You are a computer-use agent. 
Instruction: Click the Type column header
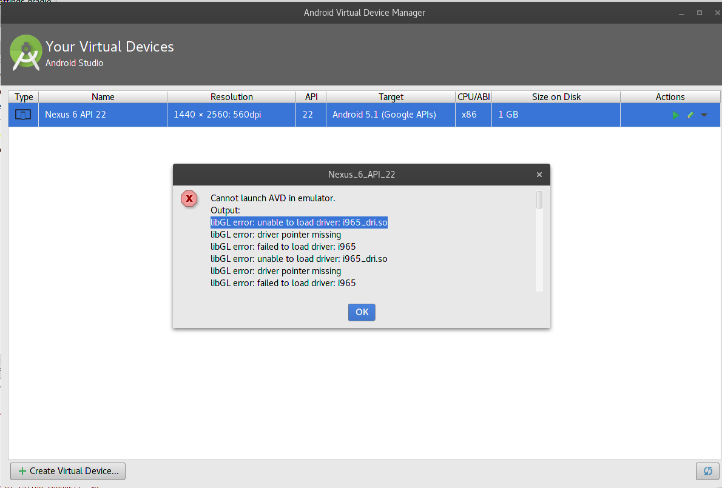24,96
